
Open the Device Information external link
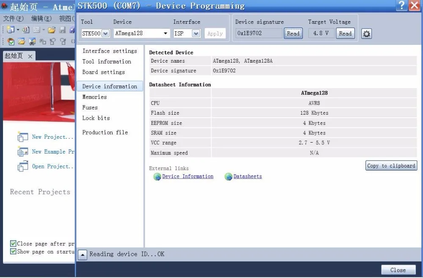point(188,176)
